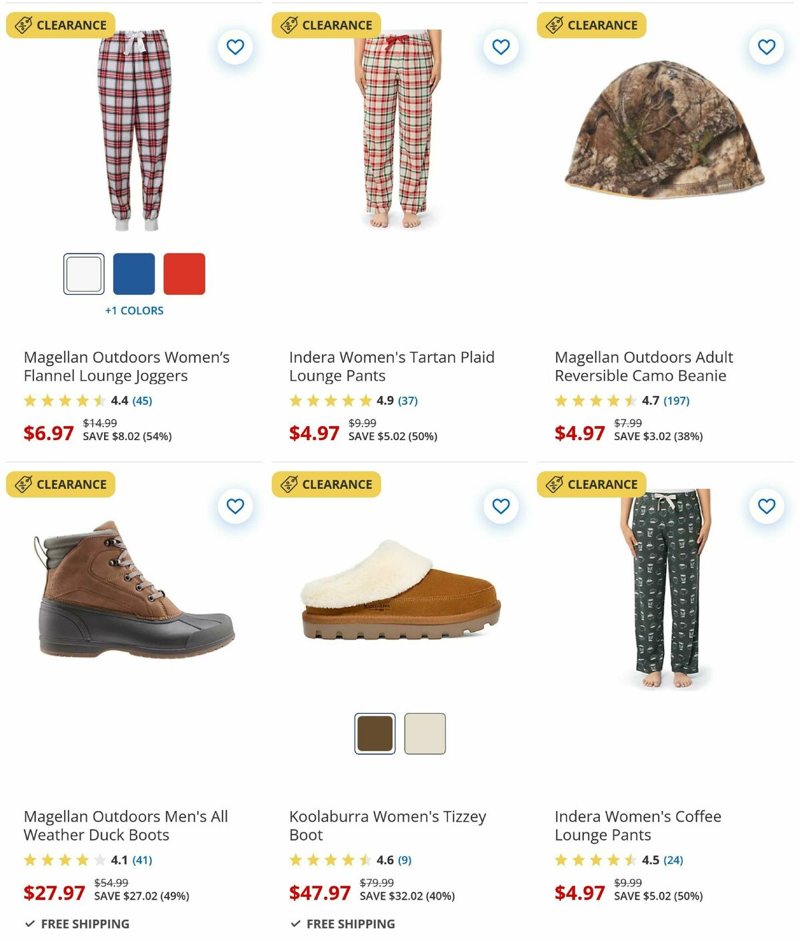800x941 pixels.
Task: Select the blue color swatch for Flannel Joggers
Action: 135,273
